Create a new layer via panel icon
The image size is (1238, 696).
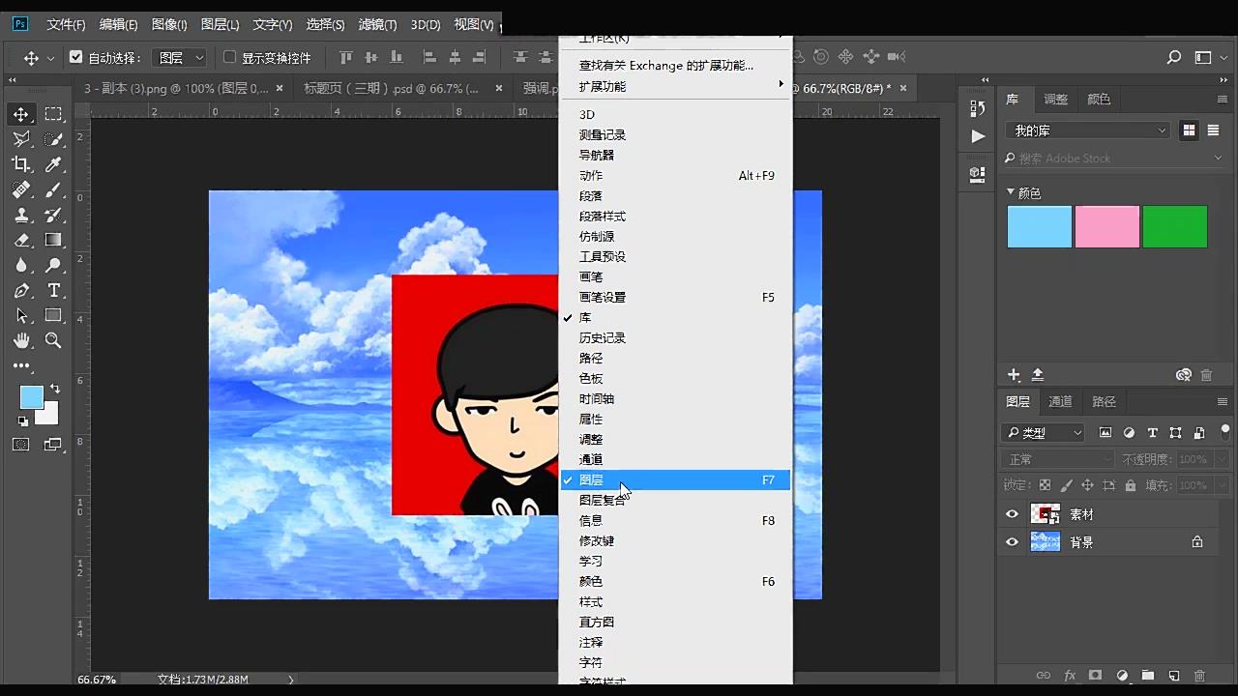(1173, 676)
